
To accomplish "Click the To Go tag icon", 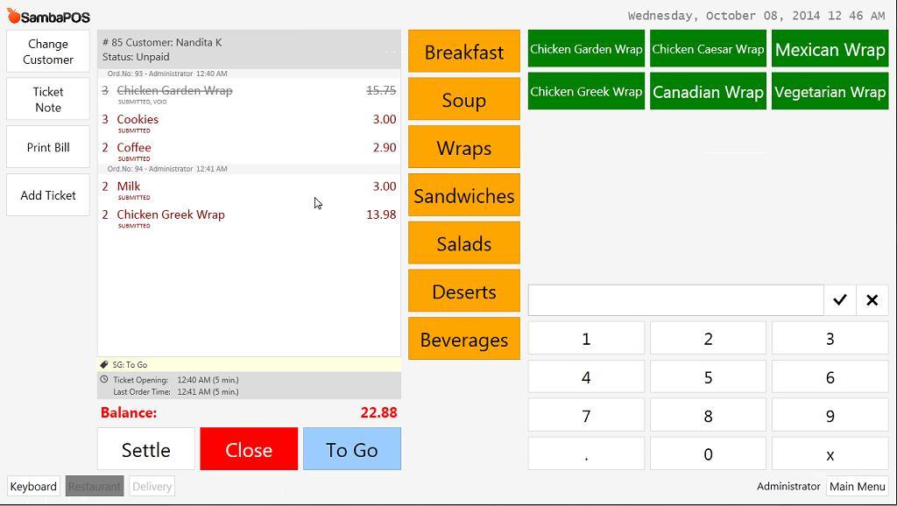I will point(104,364).
